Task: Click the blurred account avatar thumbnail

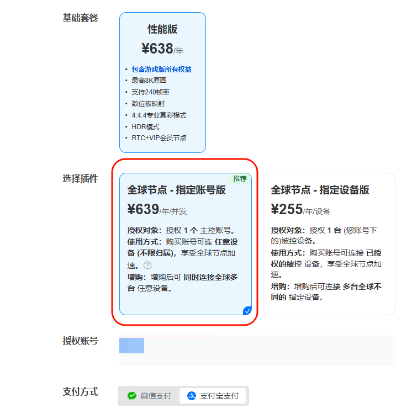Action: (x=132, y=346)
